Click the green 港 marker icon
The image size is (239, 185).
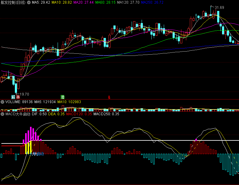[x=62, y=97]
